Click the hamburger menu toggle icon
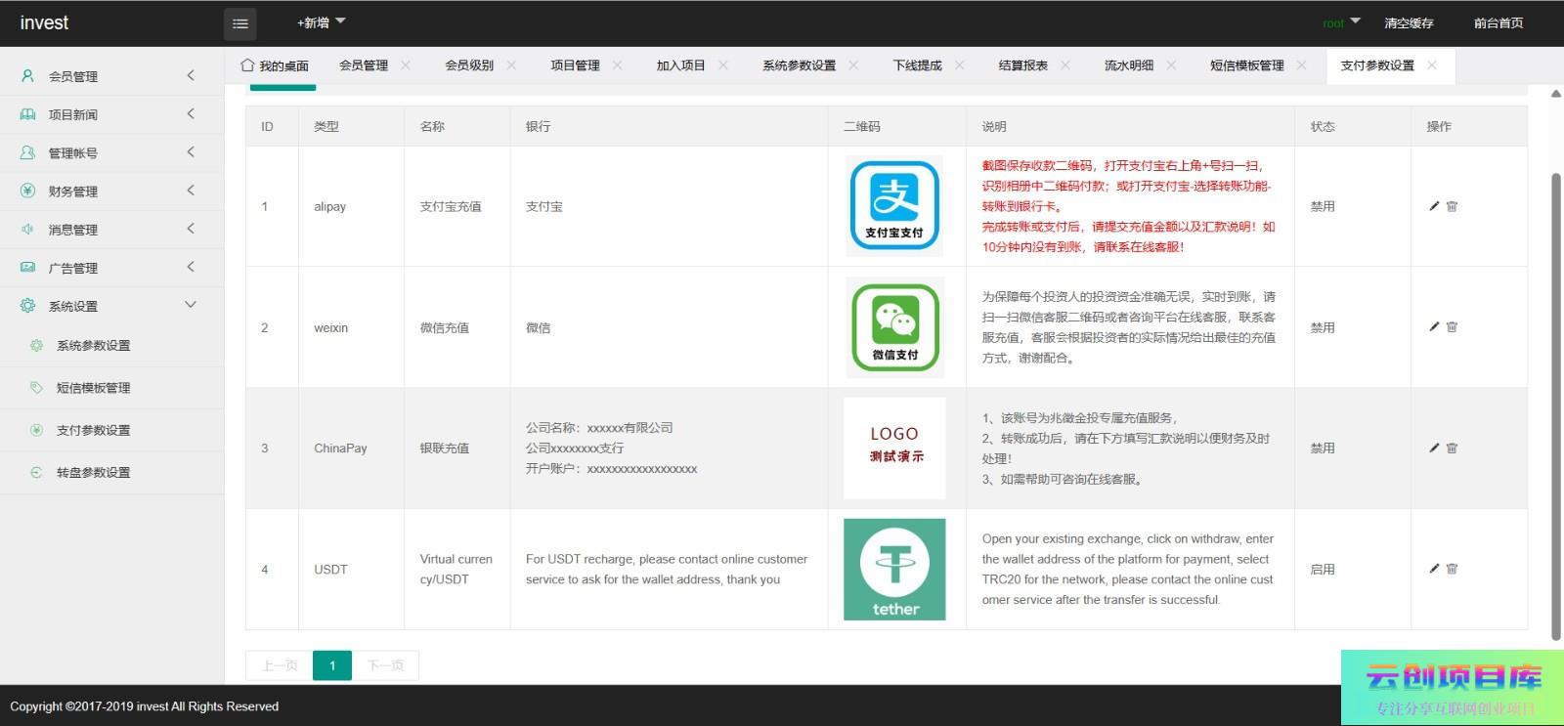 click(x=240, y=23)
